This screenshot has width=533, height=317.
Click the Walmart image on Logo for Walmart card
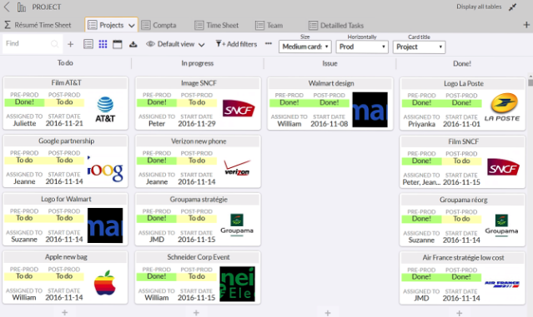click(105, 225)
